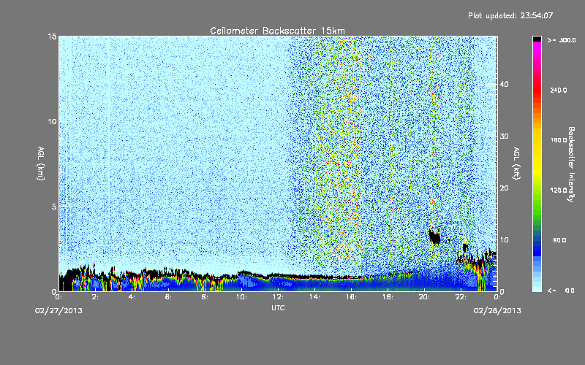Screen dimensions: 585x365
Task: Click the UTC axis label
Action: [278, 308]
